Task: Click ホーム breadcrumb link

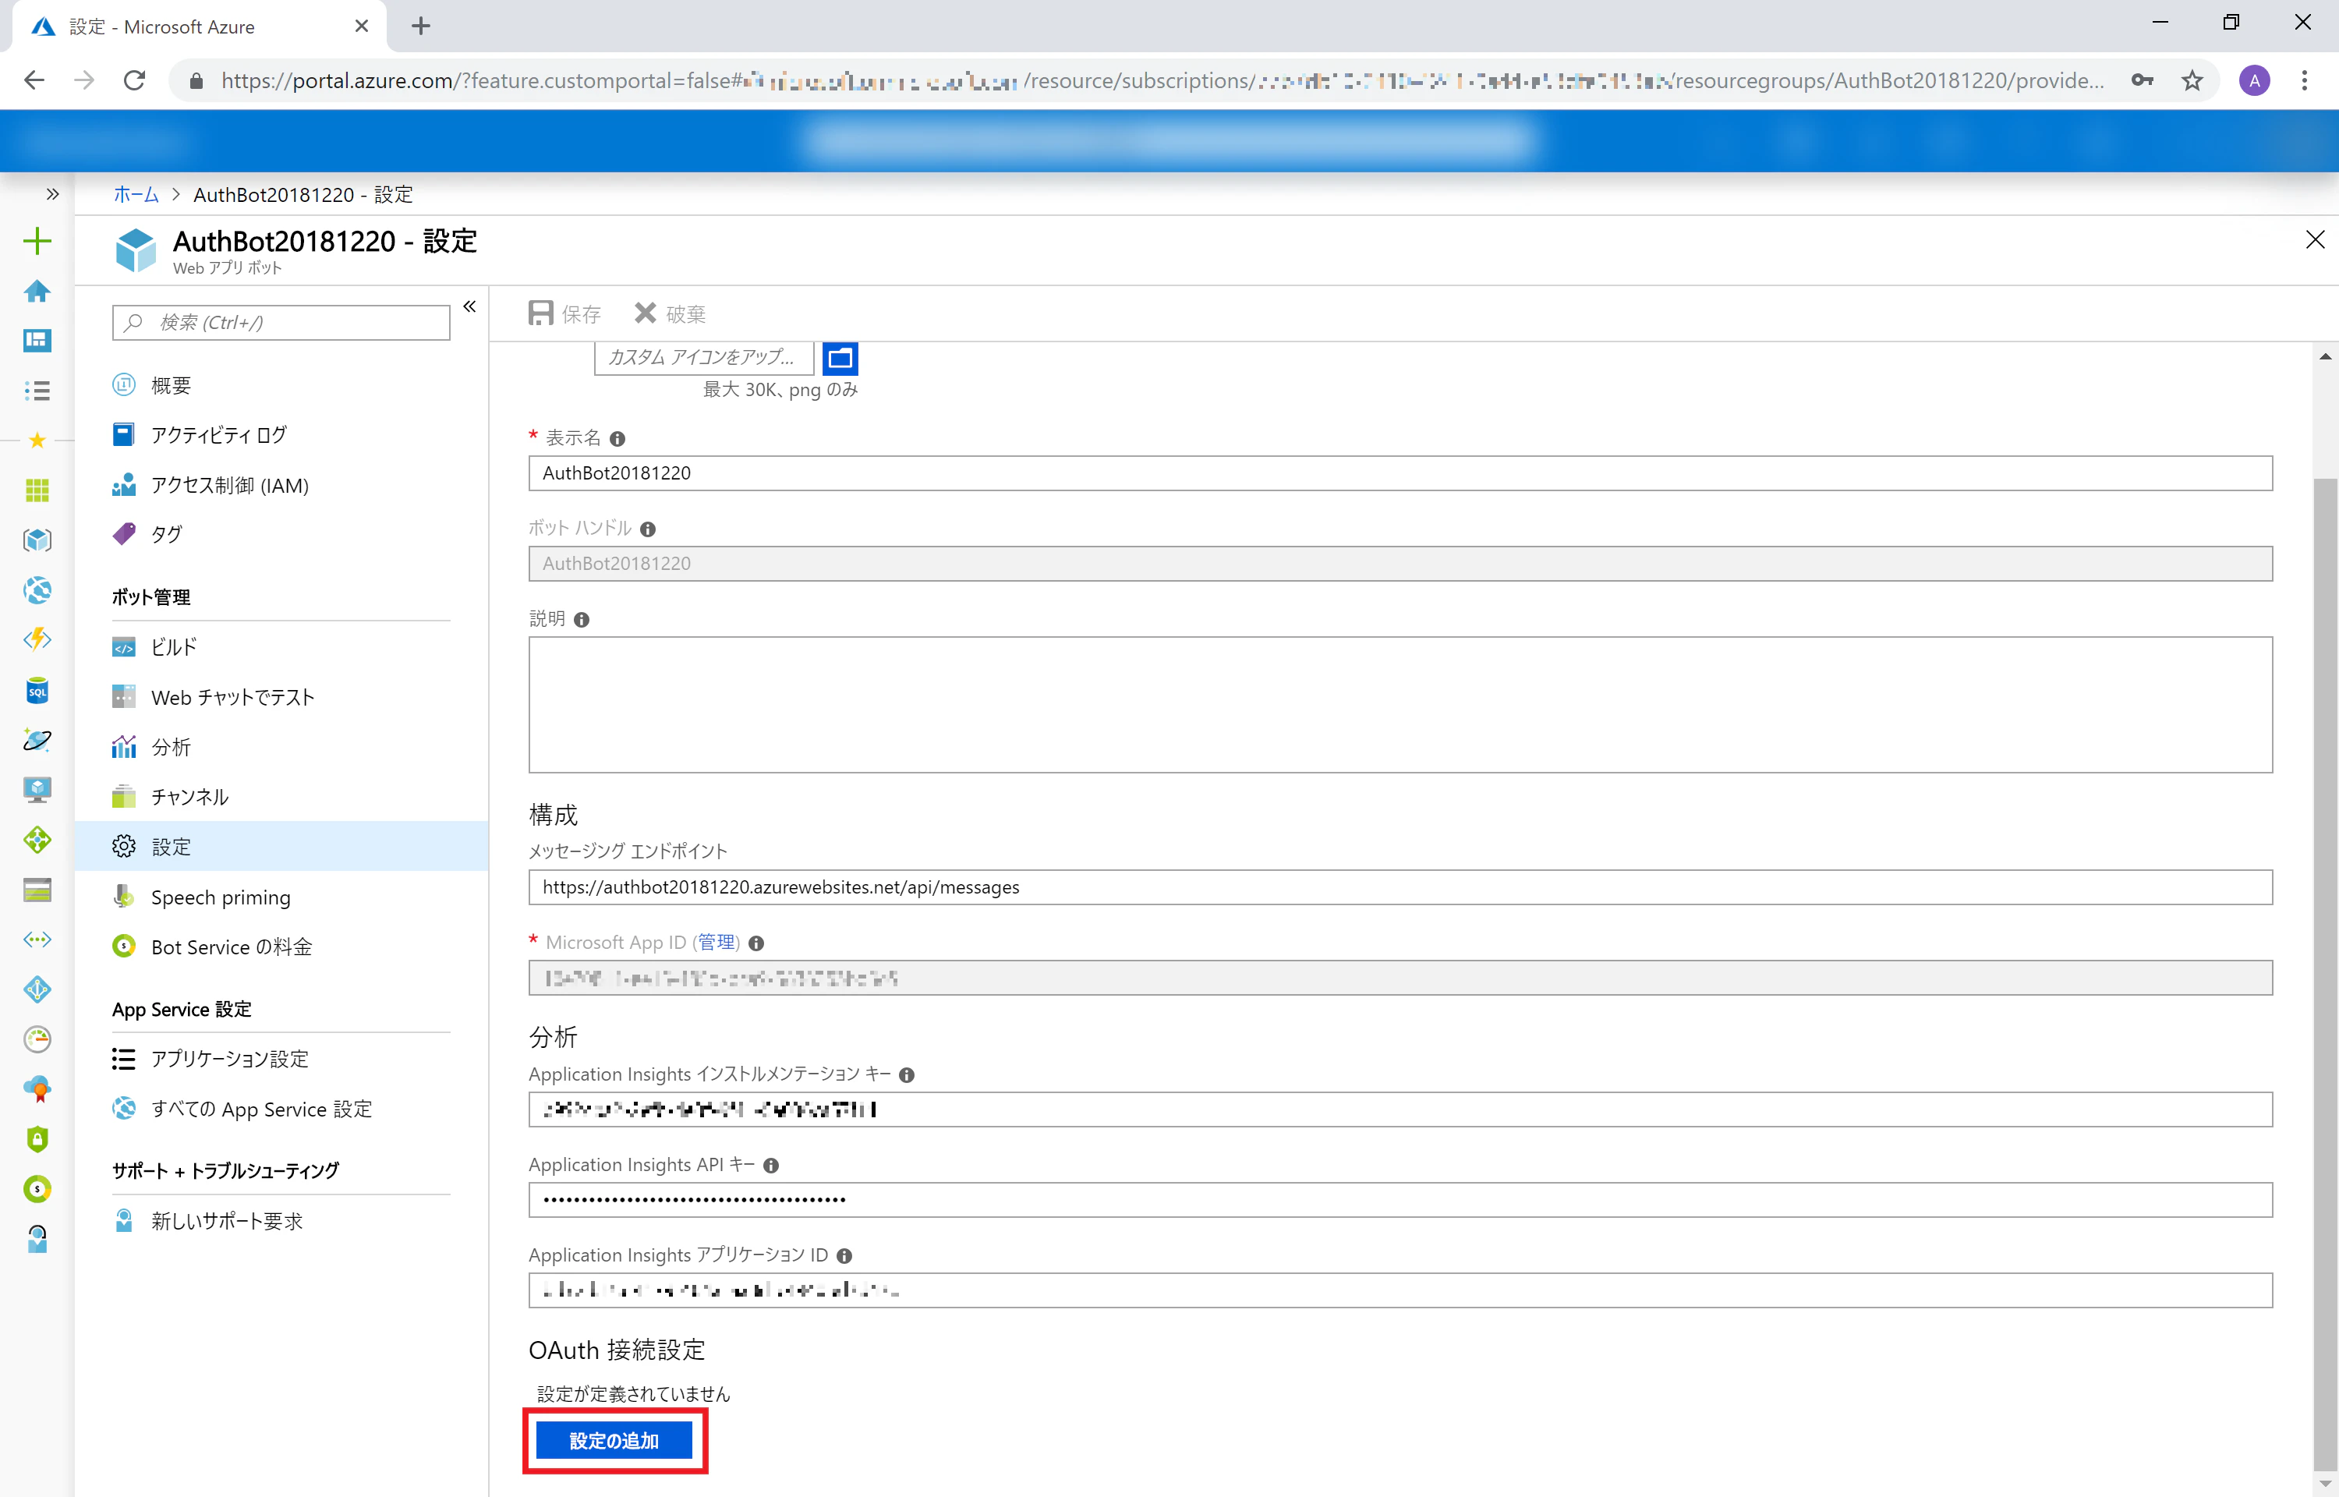Action: (x=136, y=194)
